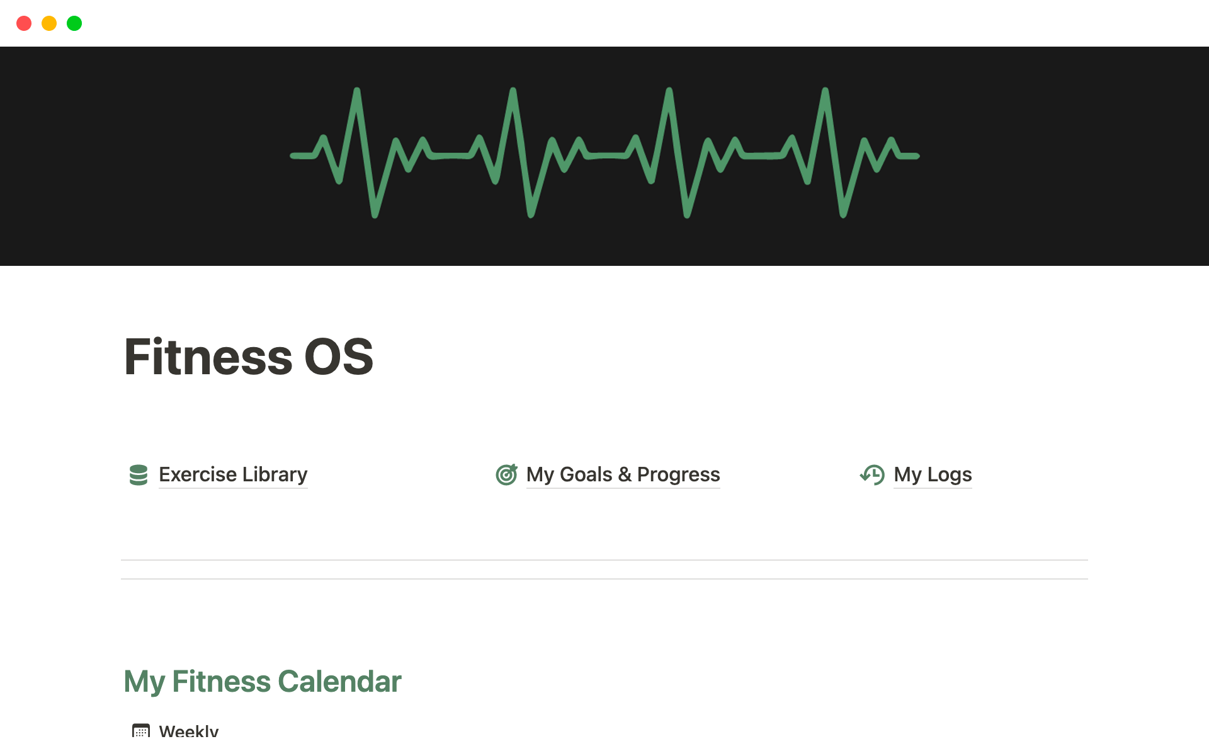Click the word OS in the title

(339, 357)
